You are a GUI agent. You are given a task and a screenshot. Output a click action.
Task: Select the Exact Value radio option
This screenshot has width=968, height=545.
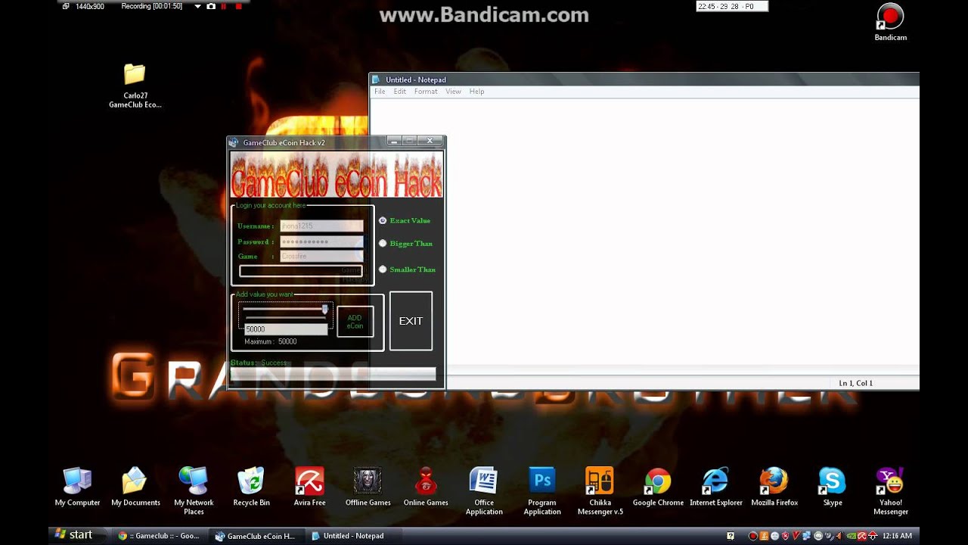(x=383, y=220)
